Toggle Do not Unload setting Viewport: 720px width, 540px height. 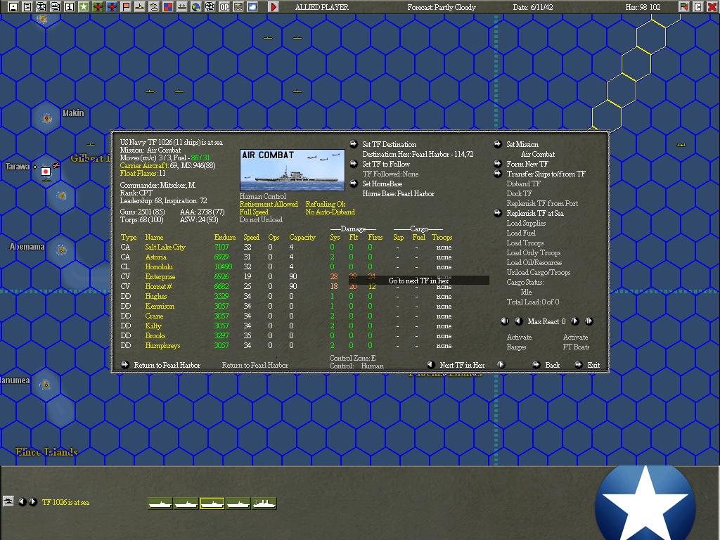click(261, 220)
